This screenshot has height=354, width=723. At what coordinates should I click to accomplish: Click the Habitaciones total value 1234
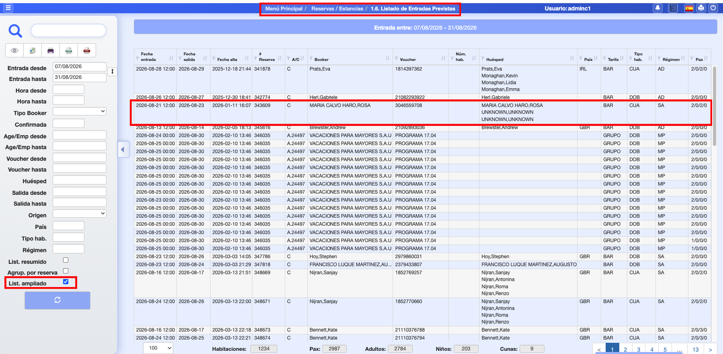[264, 349]
